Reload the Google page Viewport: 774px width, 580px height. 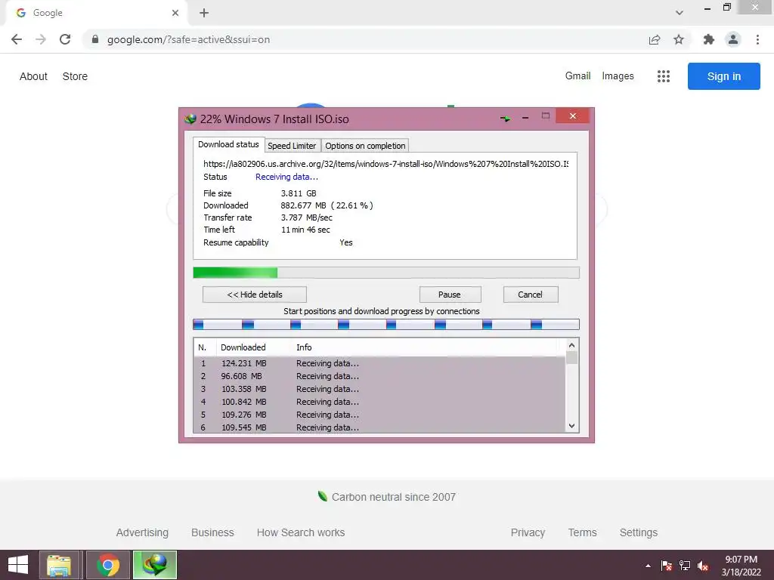[x=65, y=39]
